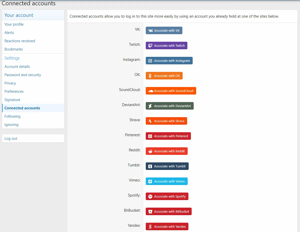The height and width of the screenshot is (232, 300).
Task: Click the OK logo icon
Action: point(150,76)
